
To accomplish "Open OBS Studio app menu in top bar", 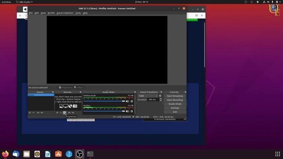I will click(24, 2).
